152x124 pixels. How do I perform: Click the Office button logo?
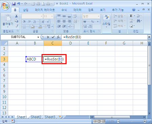5,6
